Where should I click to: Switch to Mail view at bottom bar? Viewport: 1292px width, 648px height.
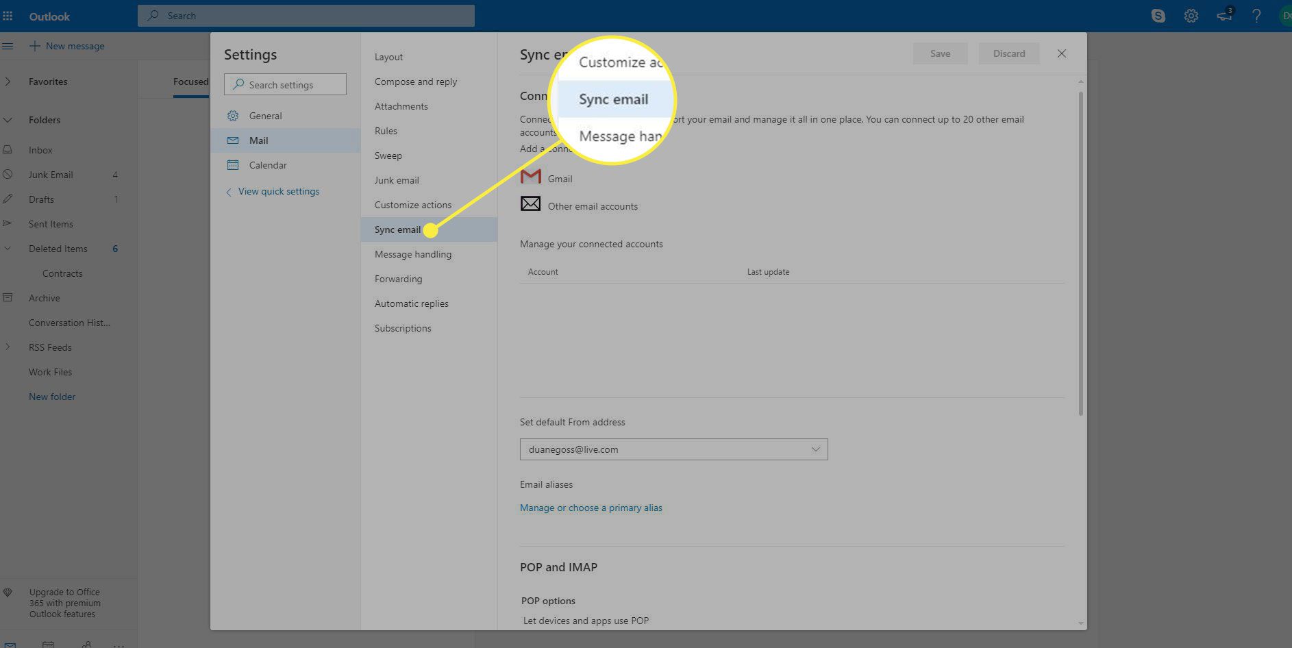[10, 645]
